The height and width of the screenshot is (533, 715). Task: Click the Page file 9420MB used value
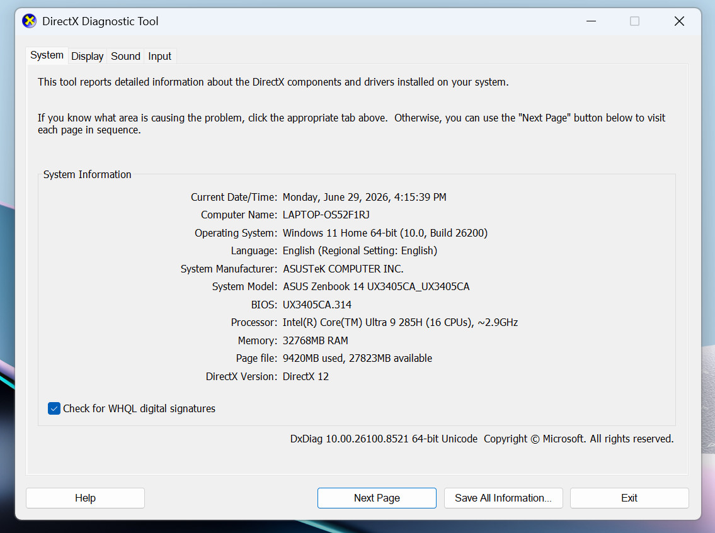357,359
